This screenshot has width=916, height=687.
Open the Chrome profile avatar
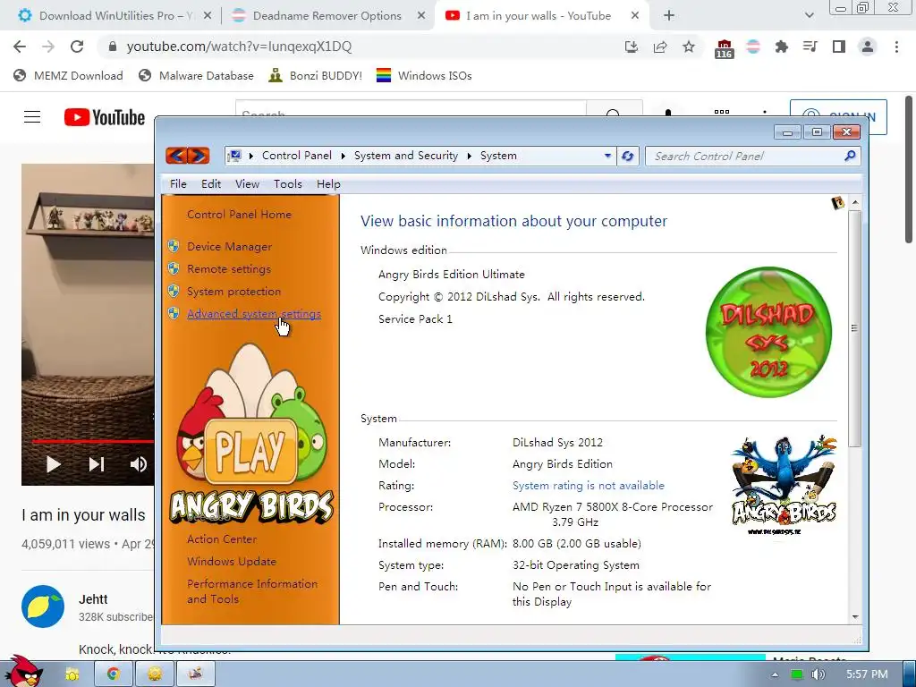868,47
